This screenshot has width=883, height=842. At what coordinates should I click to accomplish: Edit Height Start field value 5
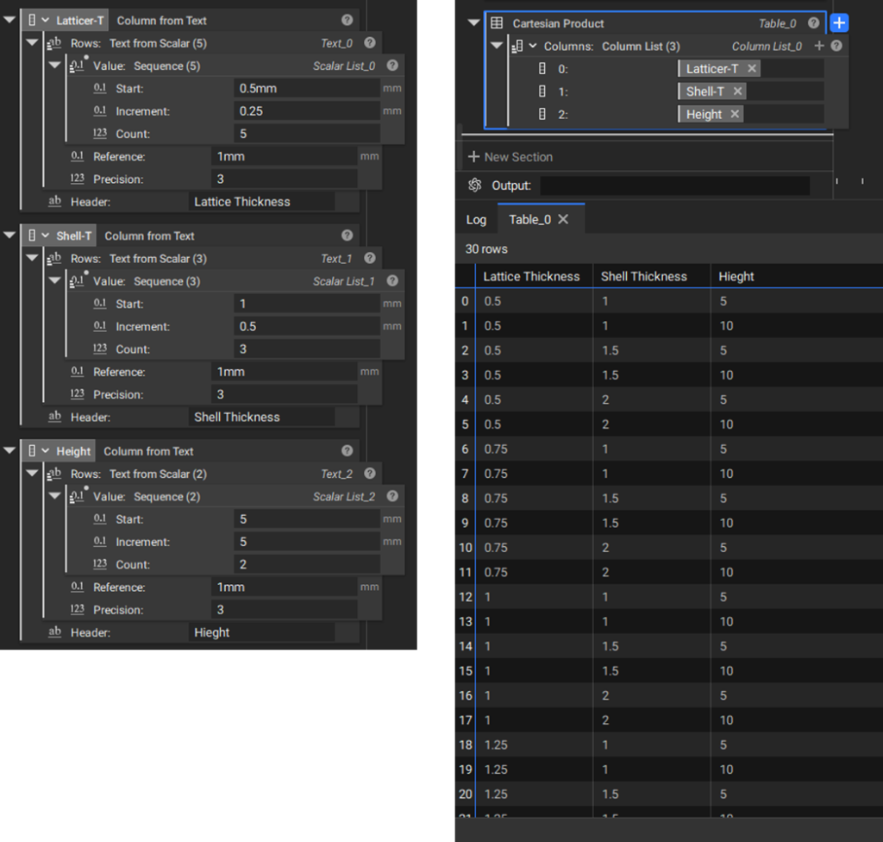coord(307,519)
